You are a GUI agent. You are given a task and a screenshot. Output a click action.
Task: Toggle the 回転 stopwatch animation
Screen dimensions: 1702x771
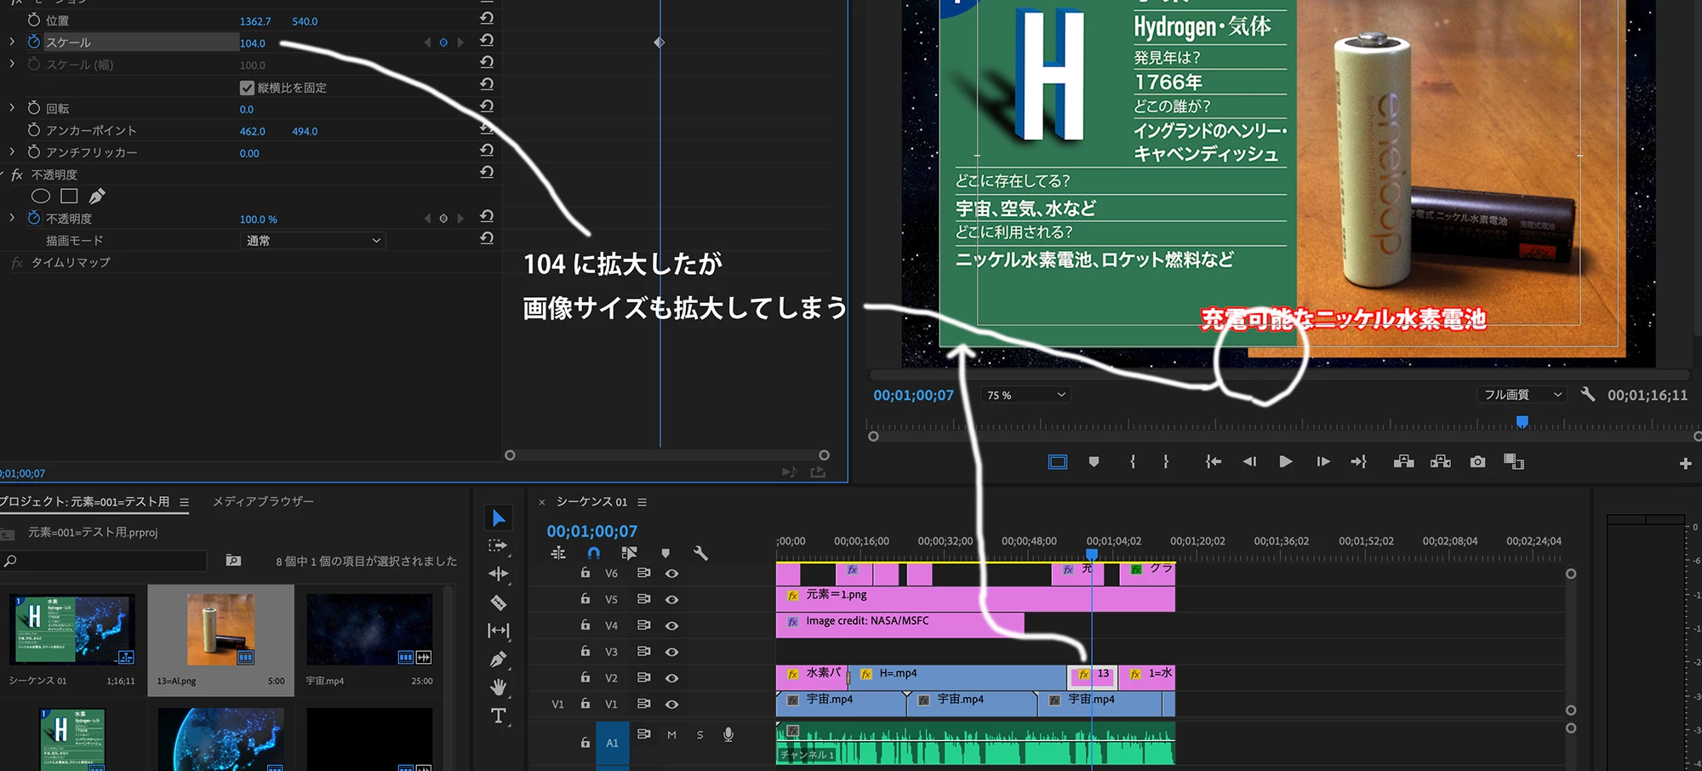coord(34,108)
